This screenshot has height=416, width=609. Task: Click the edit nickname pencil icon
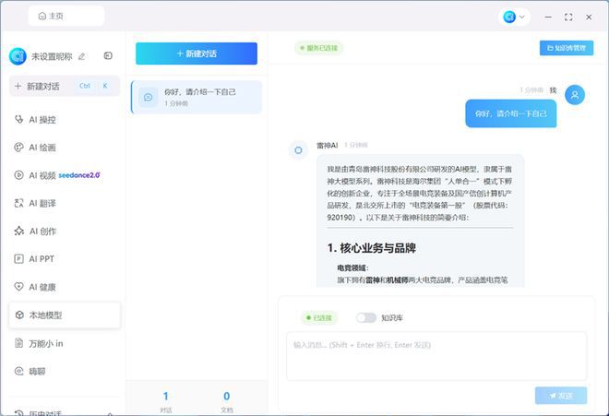coord(81,56)
